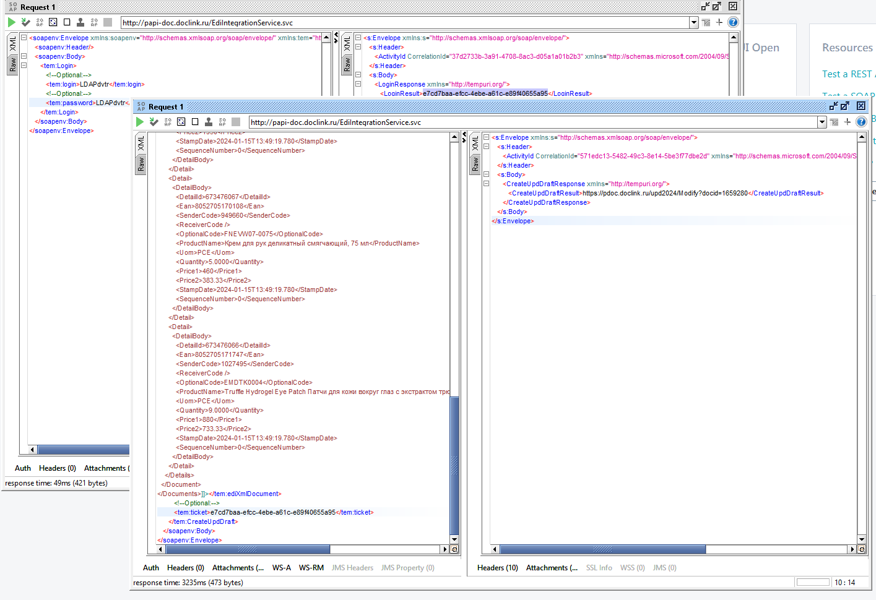
Task: Add new endpoint with plus icon in front window
Action: pos(848,122)
